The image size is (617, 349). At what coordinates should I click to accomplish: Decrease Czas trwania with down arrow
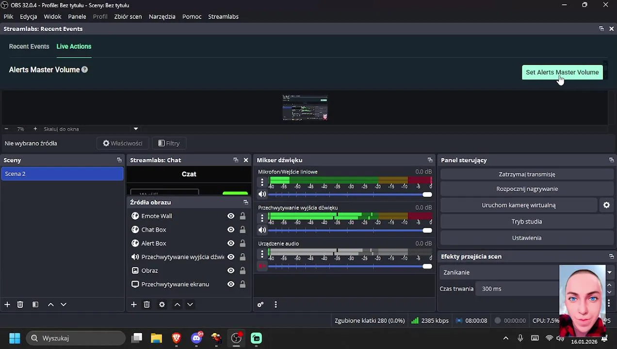coord(609,292)
